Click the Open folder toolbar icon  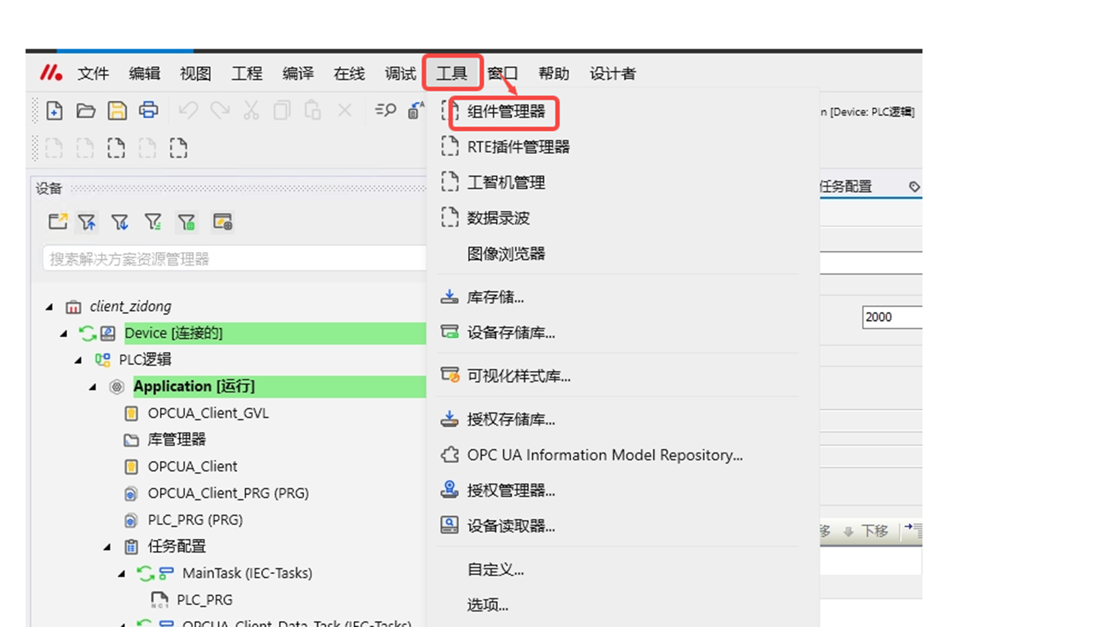tap(86, 110)
